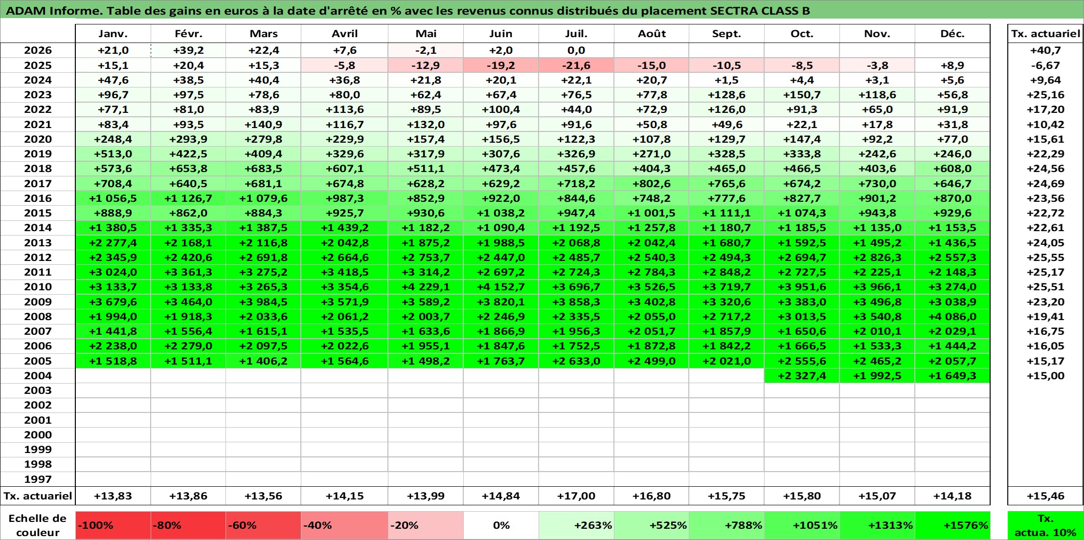Select the +802,6 cell in the 2017 row

652,184
